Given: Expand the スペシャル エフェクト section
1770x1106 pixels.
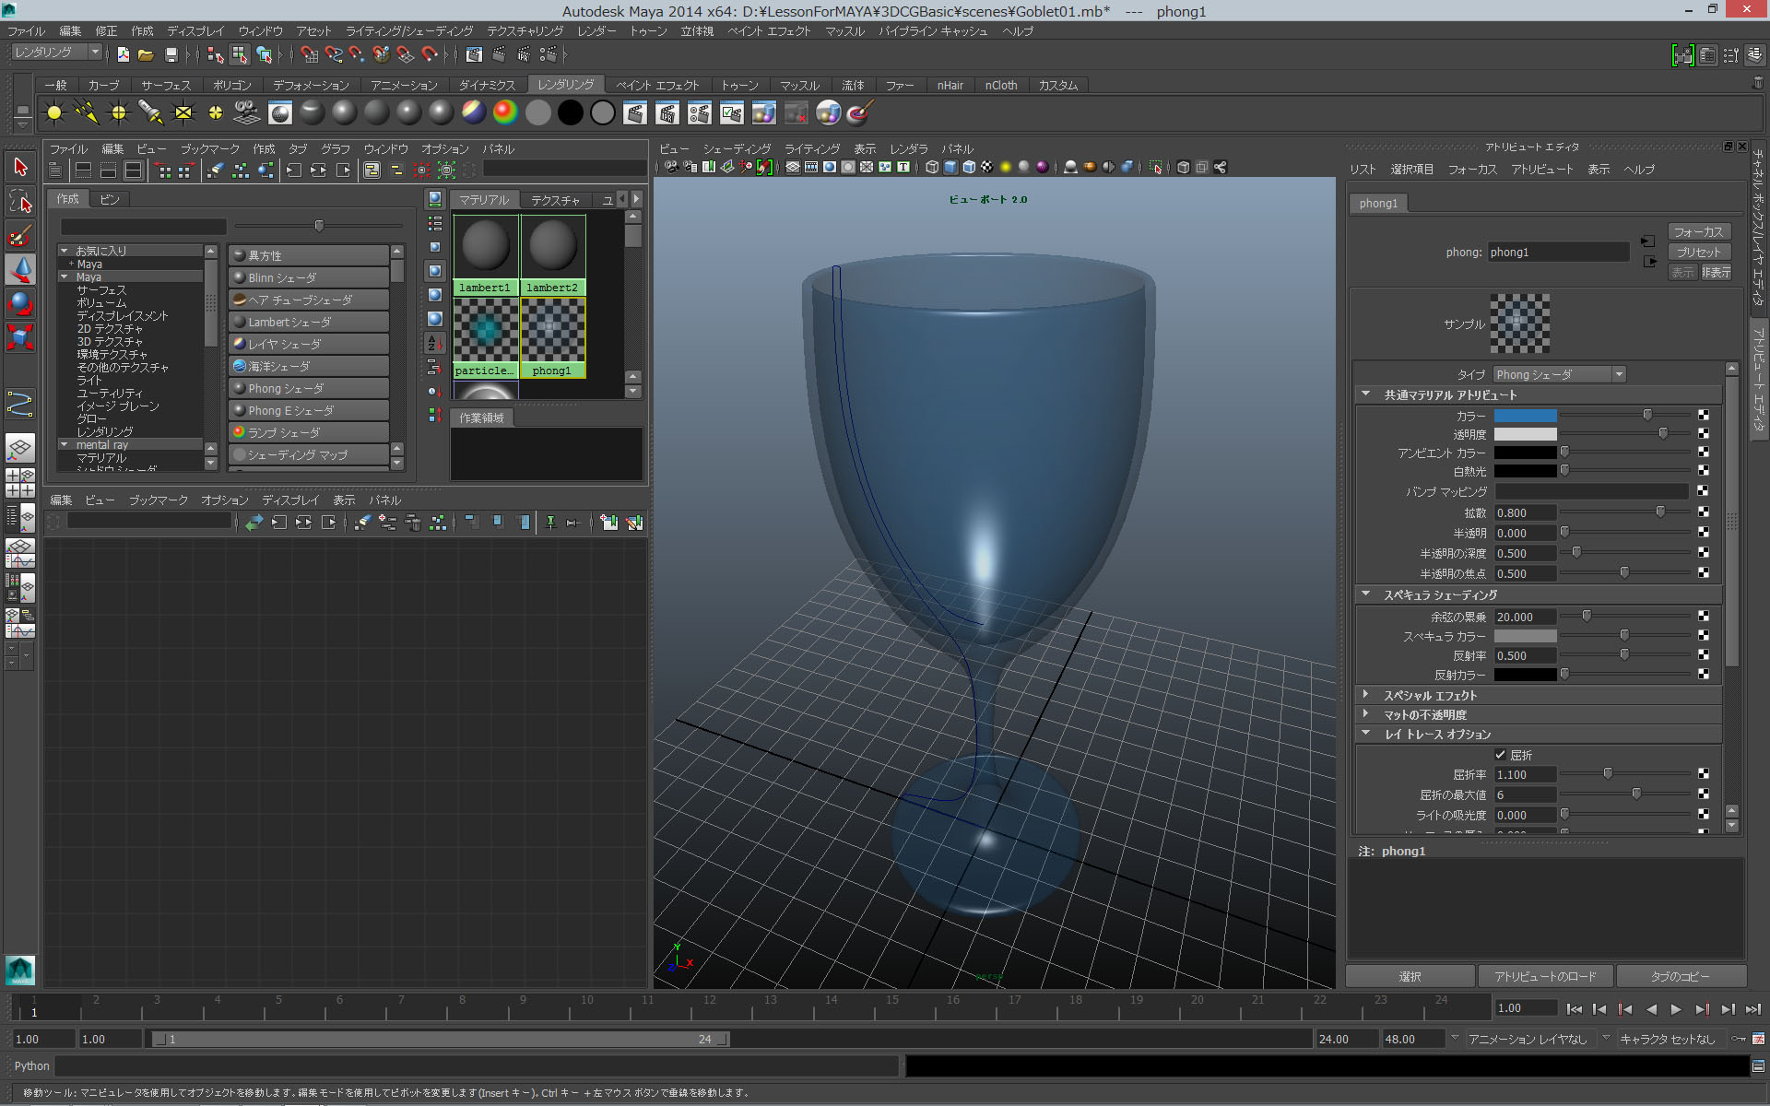Looking at the screenshot, I should [x=1366, y=695].
